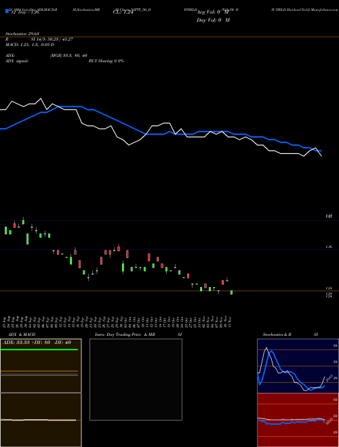Click the green ADX line in ADX panel
This screenshot has width=339, height=447.
click(x=39, y=349)
